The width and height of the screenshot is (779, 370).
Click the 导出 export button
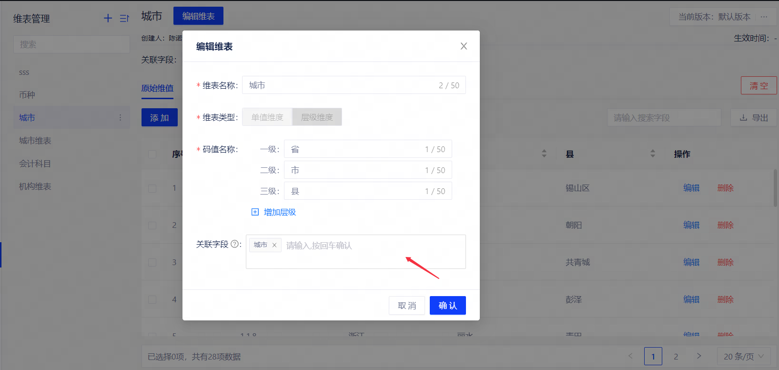pyautogui.click(x=753, y=118)
